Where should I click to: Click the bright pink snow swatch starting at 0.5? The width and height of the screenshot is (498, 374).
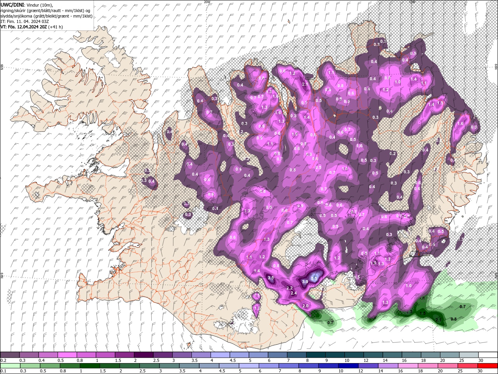pos(67,355)
